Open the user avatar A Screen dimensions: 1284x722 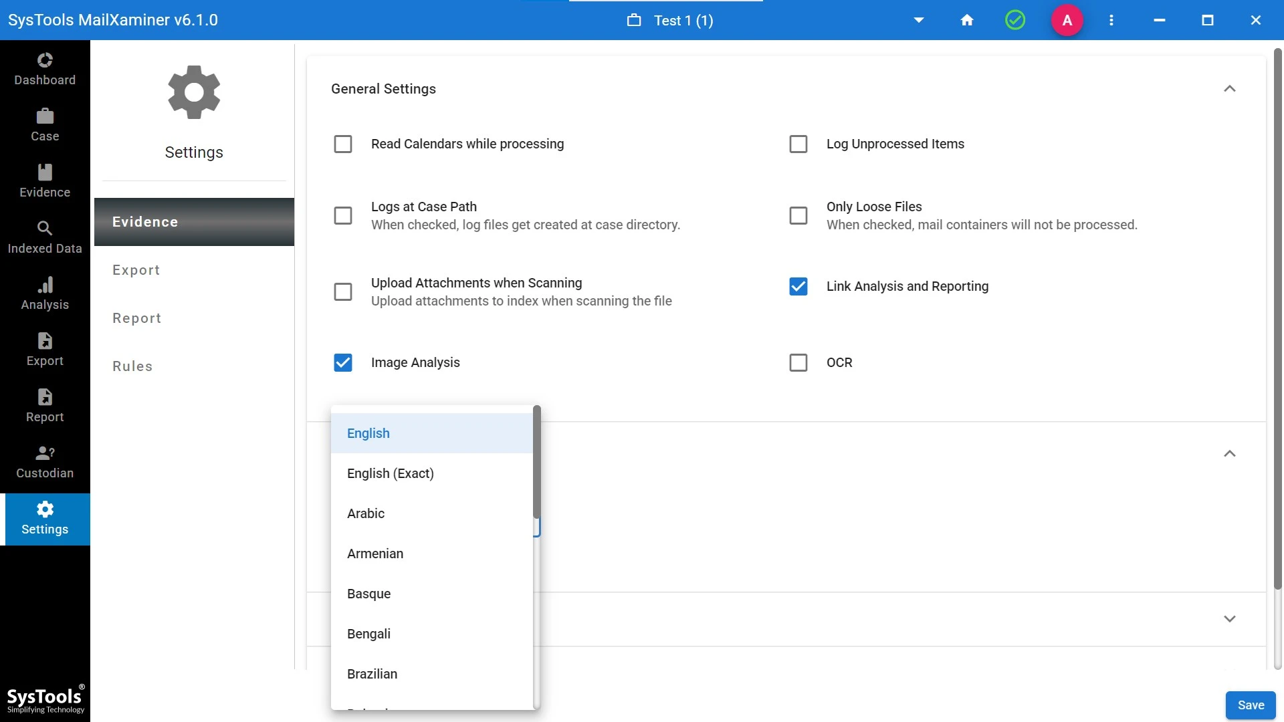(x=1067, y=20)
